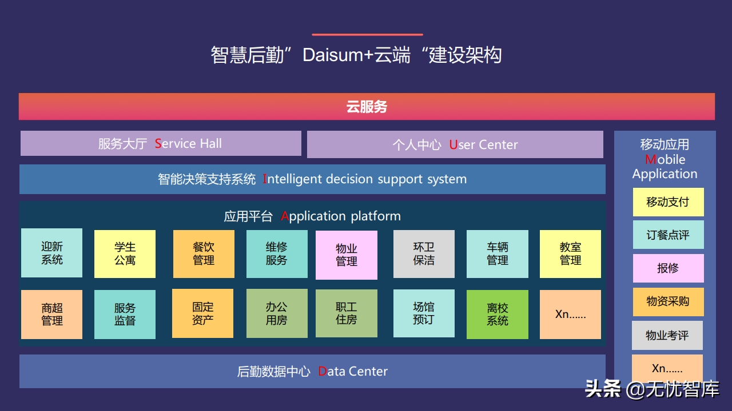The image size is (732, 411).
Task: Click the 环卫保洁 module
Action: pyautogui.click(x=424, y=253)
